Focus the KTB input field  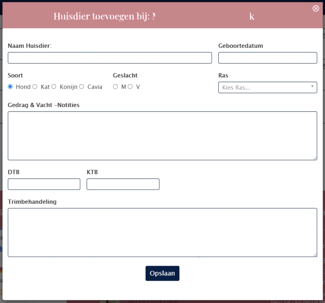click(123, 184)
